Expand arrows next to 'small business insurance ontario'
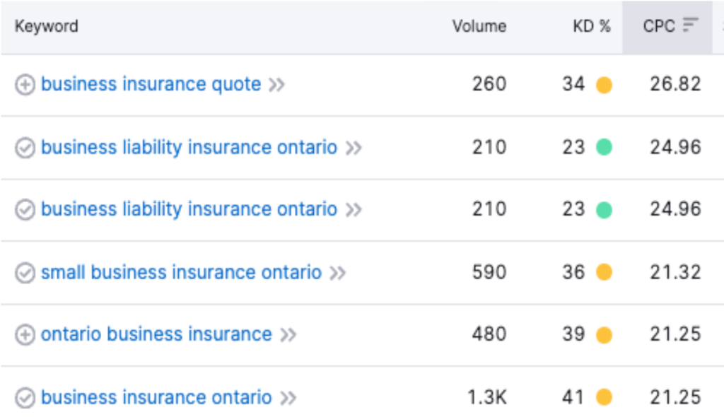 click(x=338, y=273)
